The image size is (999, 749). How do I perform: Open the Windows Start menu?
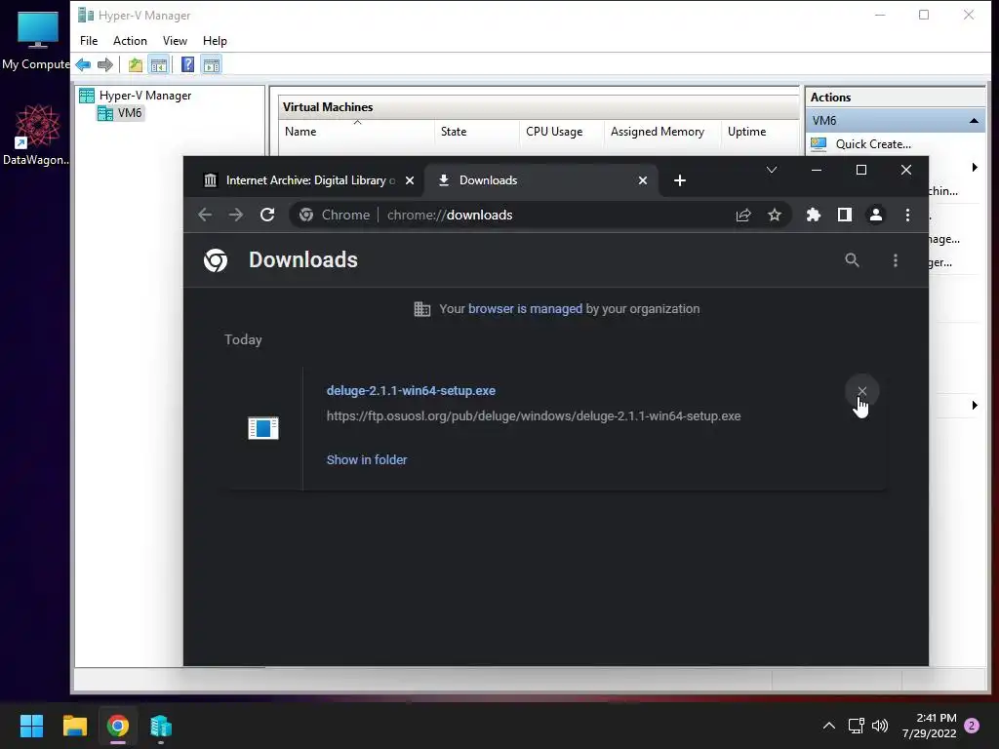pyautogui.click(x=31, y=726)
